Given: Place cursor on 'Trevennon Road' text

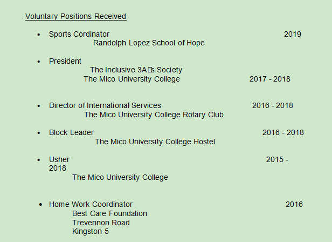Looking at the screenshot, I should tap(101, 223).
